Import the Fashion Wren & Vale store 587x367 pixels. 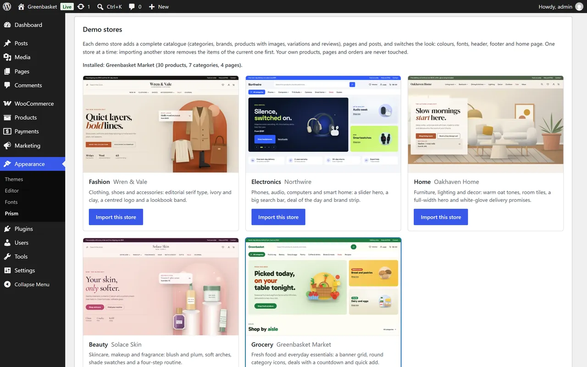(x=116, y=217)
